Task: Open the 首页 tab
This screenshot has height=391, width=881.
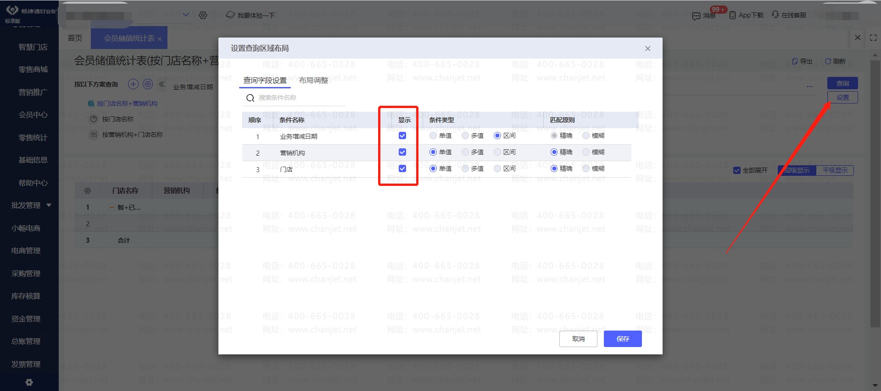Action: coord(75,38)
